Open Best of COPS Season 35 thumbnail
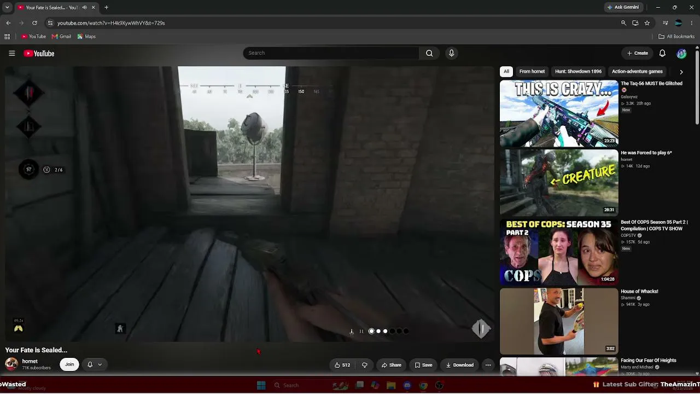700x394 pixels. (559, 252)
